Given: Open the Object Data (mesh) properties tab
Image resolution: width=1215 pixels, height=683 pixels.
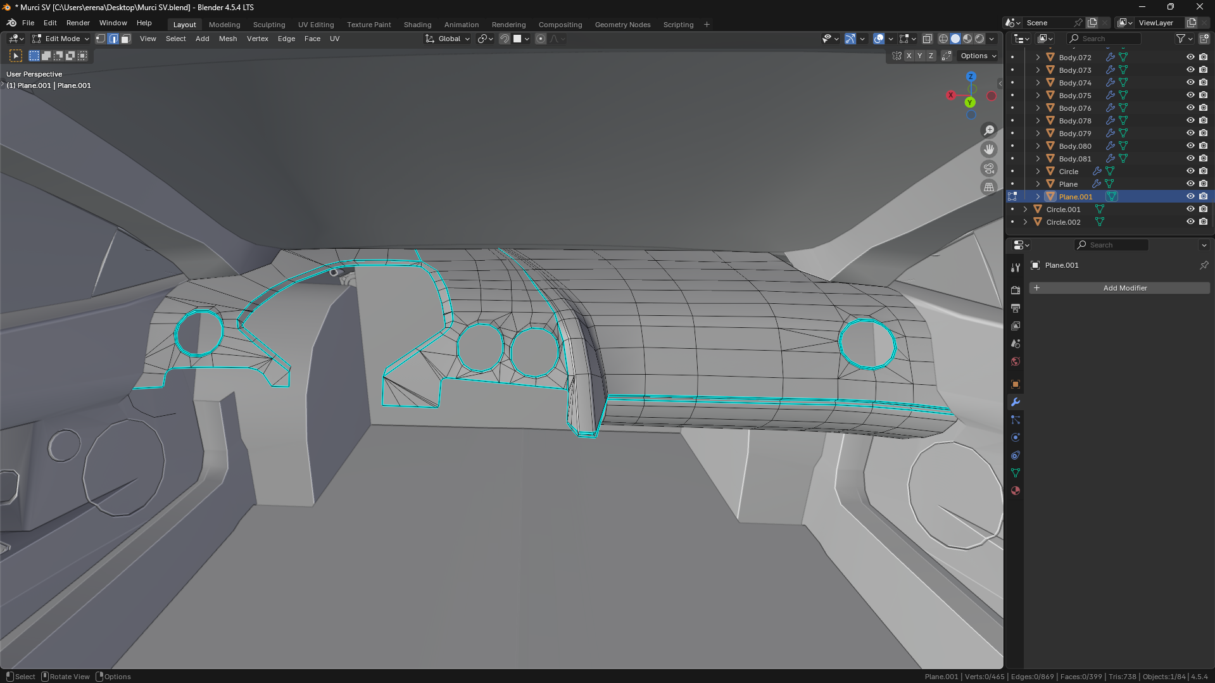Looking at the screenshot, I should coord(1016,472).
